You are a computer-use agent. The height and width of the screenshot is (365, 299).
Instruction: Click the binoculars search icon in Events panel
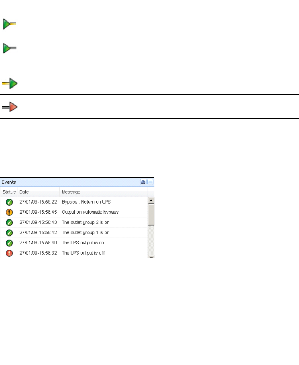tap(143, 182)
